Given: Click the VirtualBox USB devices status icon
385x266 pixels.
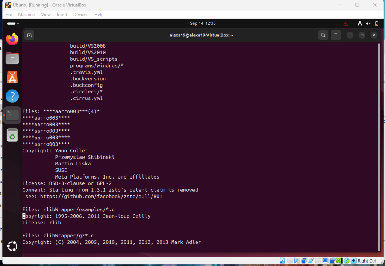Looking at the screenshot, I should tap(311, 261).
